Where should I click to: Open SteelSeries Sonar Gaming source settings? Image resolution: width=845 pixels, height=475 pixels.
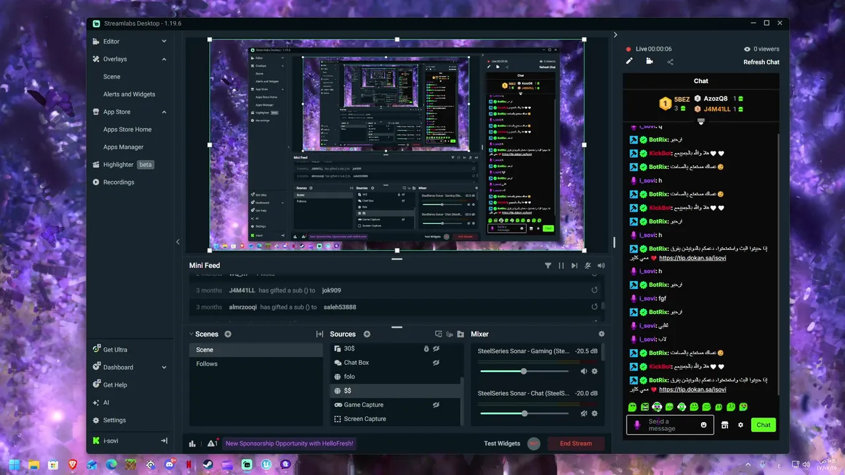(594, 371)
